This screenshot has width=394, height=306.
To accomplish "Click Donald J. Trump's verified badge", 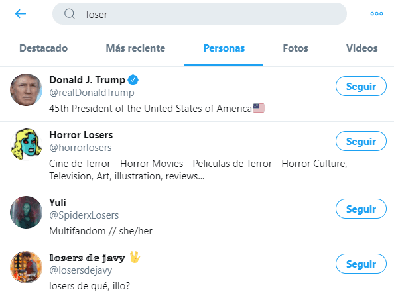I will [133, 80].
